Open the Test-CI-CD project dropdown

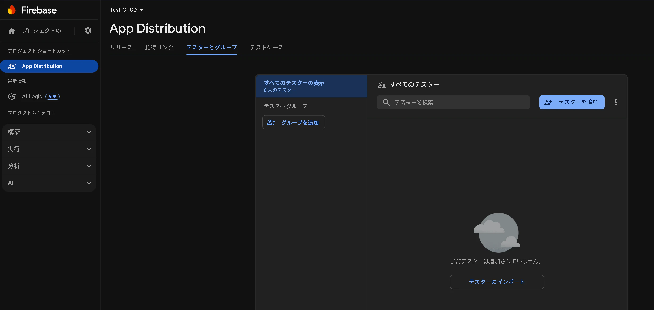[x=127, y=10]
